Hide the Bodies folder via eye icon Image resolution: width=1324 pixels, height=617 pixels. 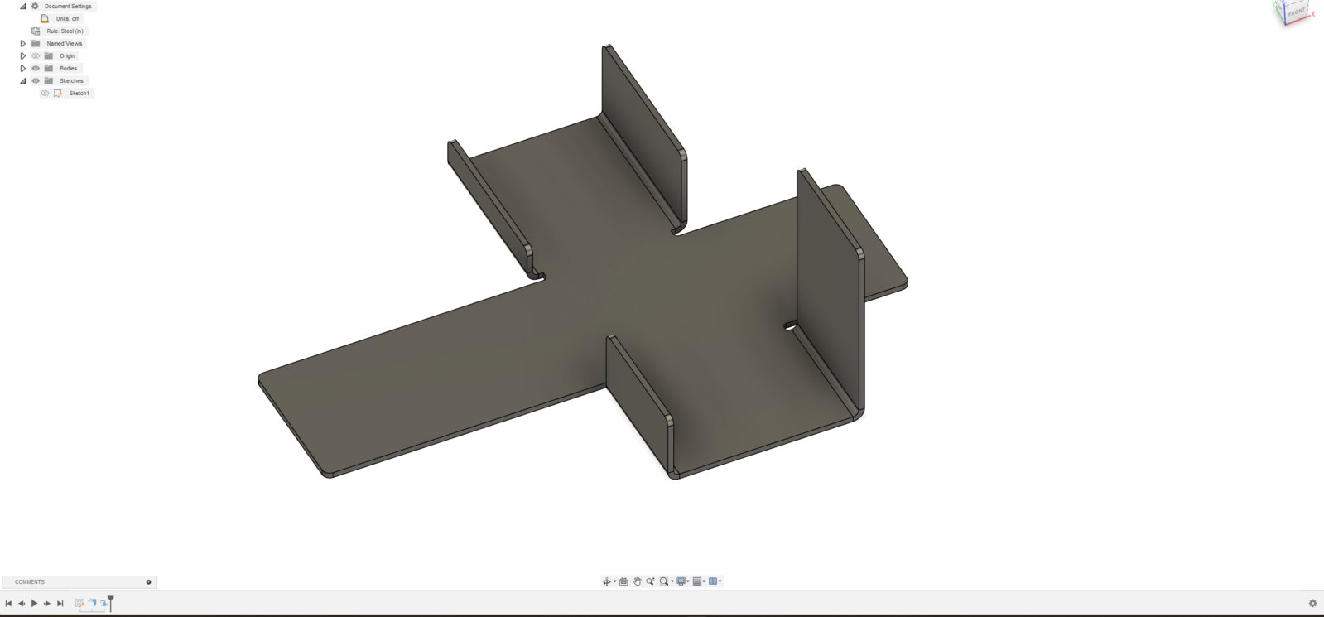point(36,68)
